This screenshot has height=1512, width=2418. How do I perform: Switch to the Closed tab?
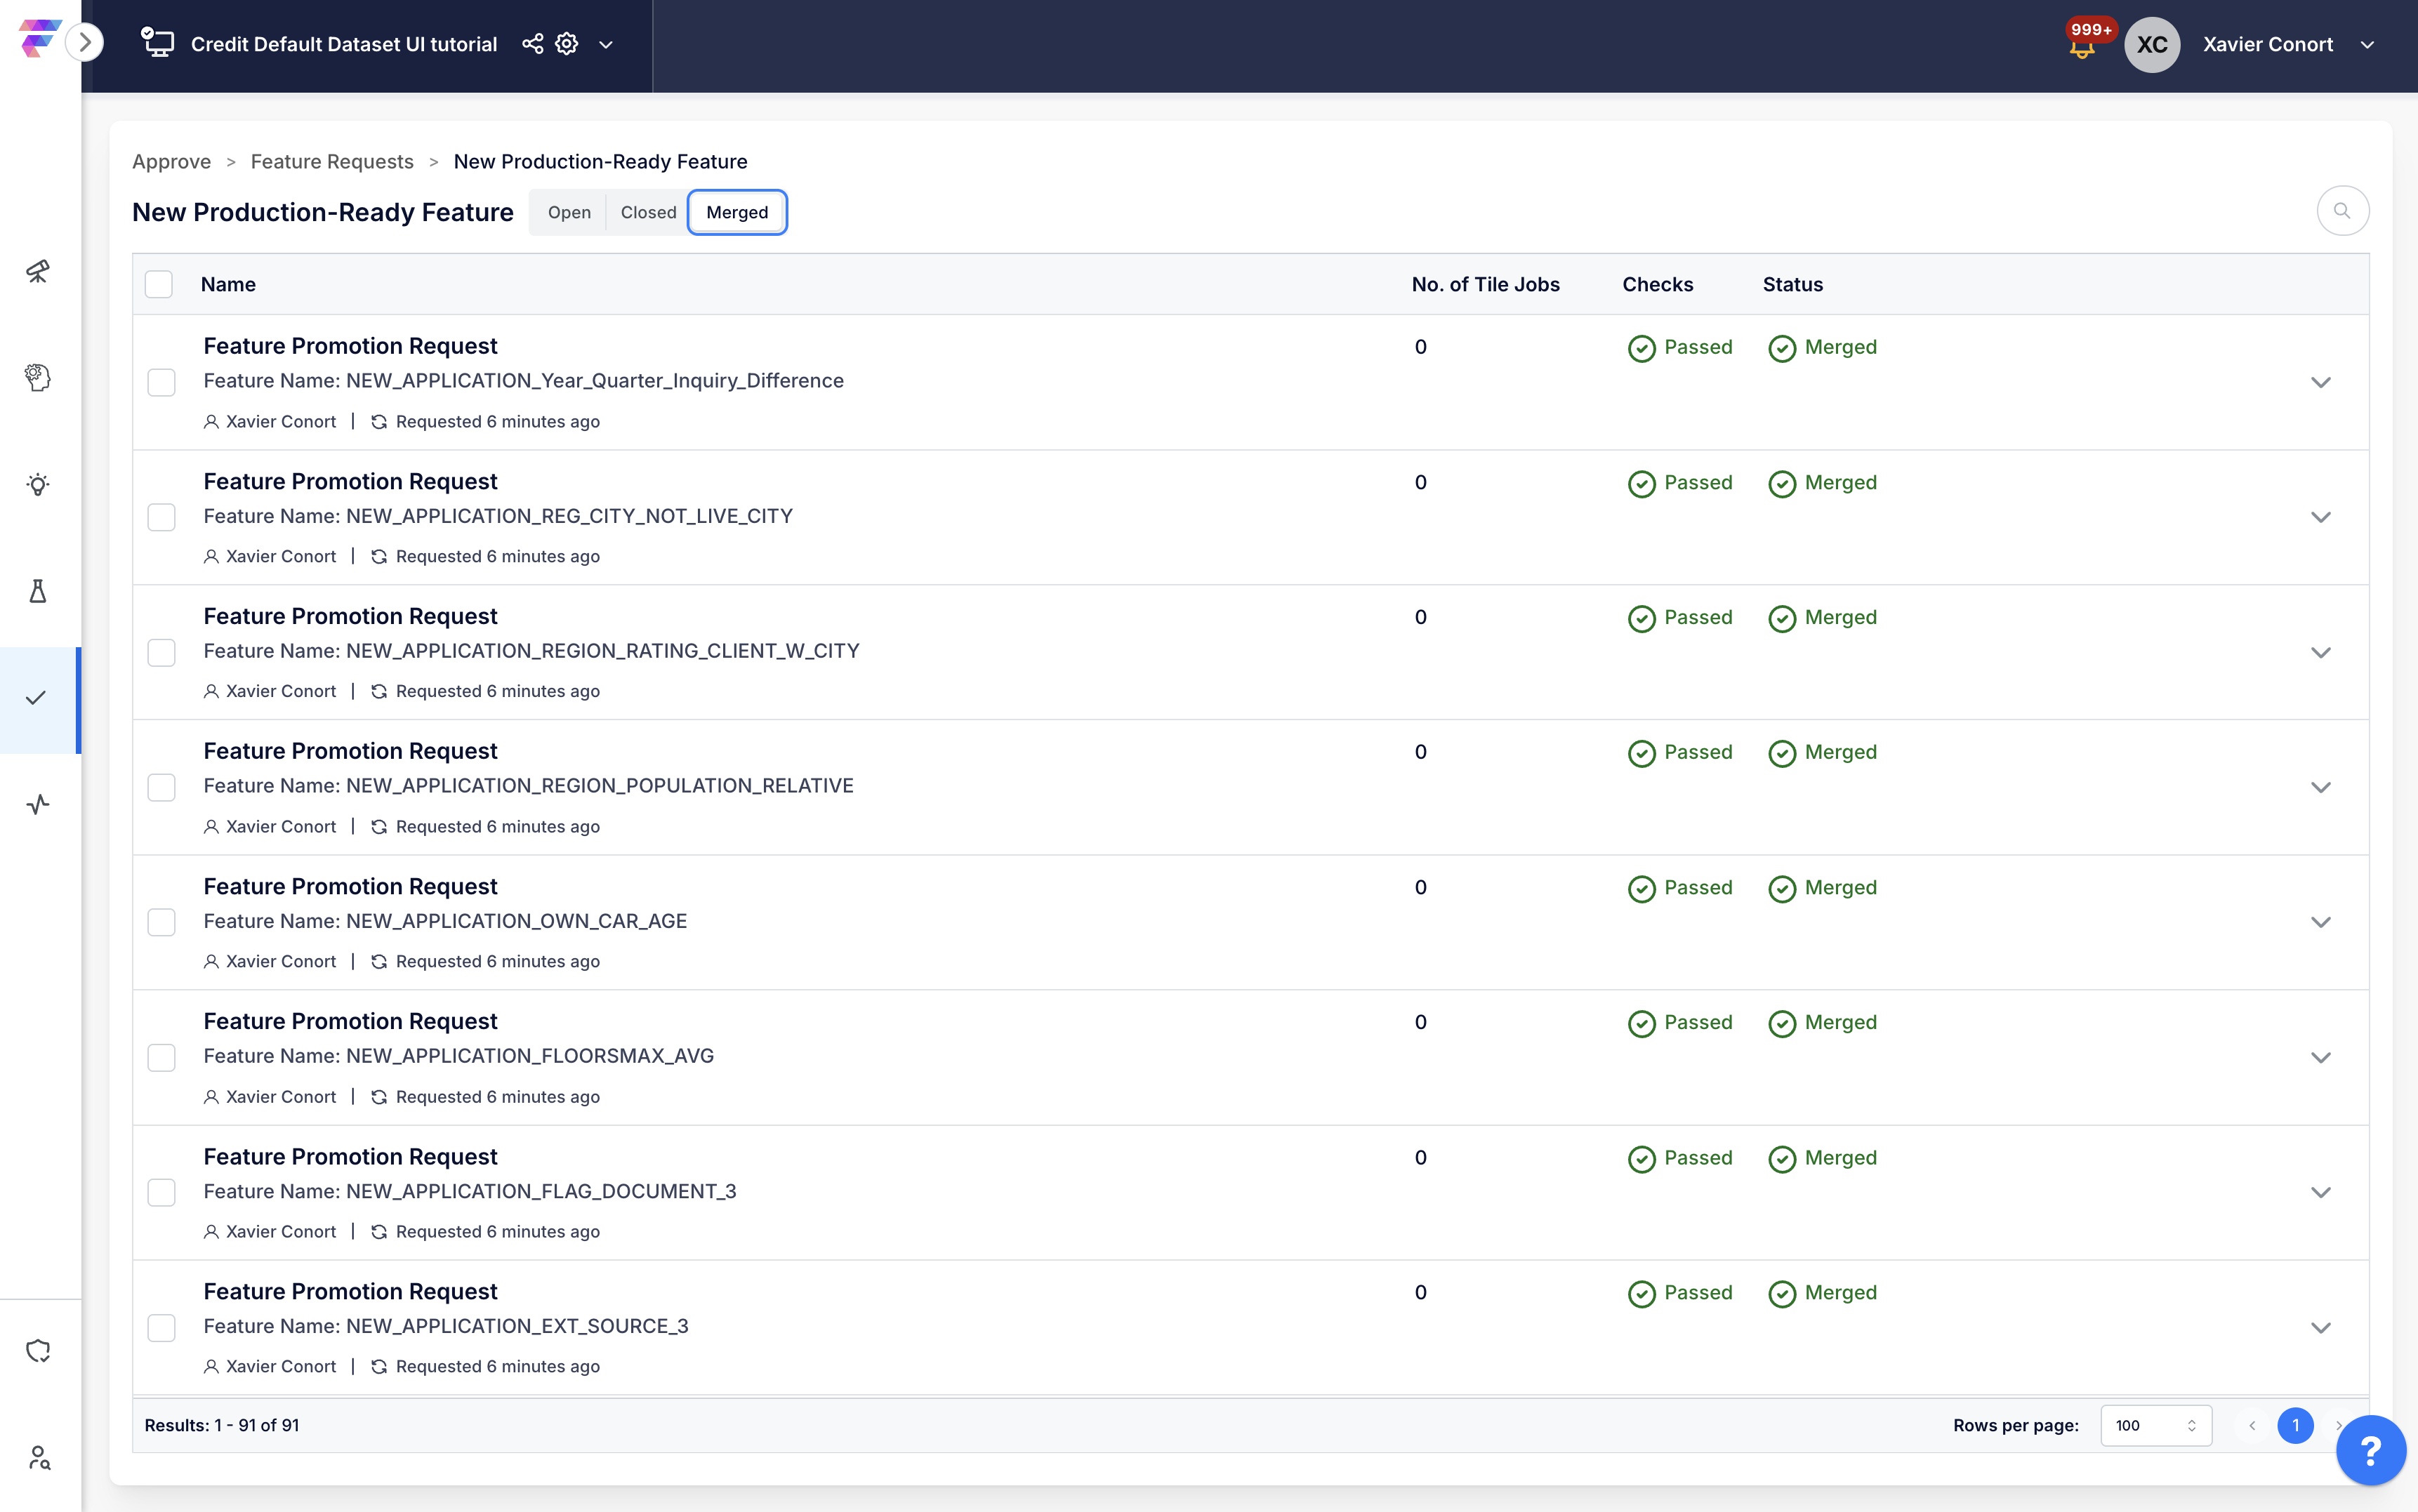pos(648,212)
